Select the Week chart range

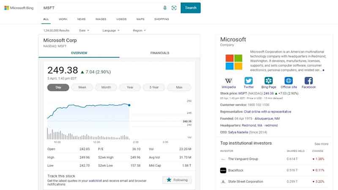point(82,87)
